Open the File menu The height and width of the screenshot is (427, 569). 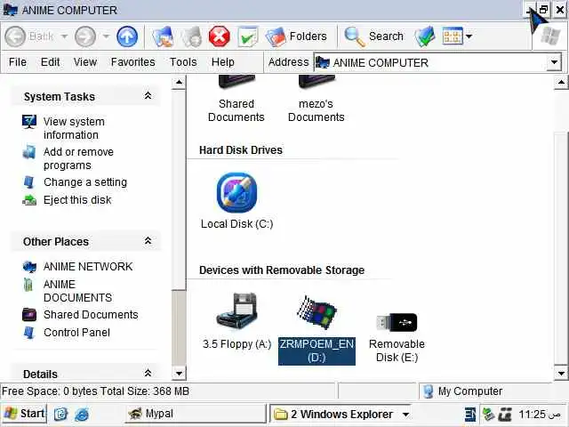coord(18,62)
